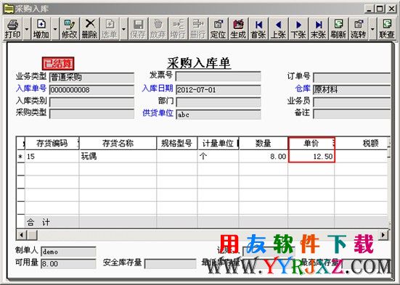Screen dimensions: 400x285
Task: Click the empty 订单号 field
Action: [x=352, y=78]
